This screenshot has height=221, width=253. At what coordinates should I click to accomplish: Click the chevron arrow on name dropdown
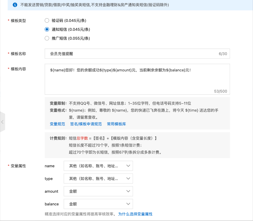pos(128,166)
